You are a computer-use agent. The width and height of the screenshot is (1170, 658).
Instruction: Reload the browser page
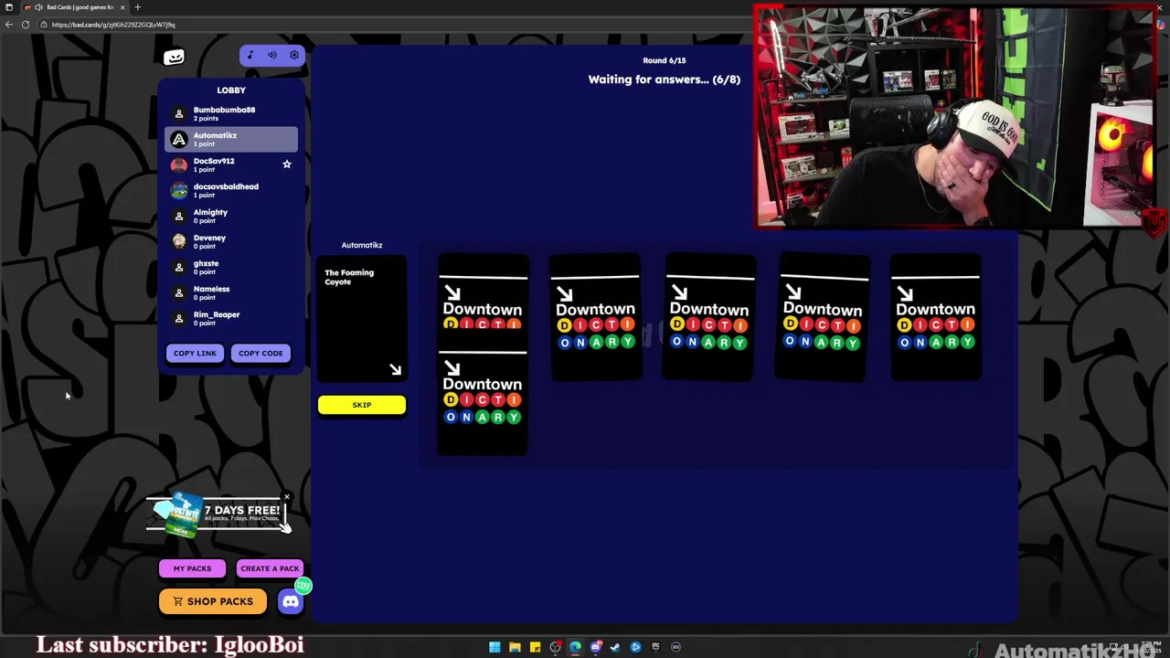coord(26,25)
